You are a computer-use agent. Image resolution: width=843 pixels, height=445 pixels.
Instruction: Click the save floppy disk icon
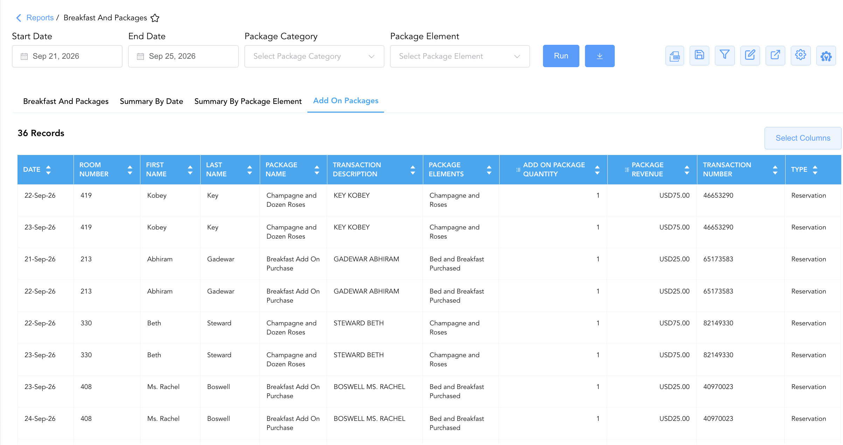point(699,56)
